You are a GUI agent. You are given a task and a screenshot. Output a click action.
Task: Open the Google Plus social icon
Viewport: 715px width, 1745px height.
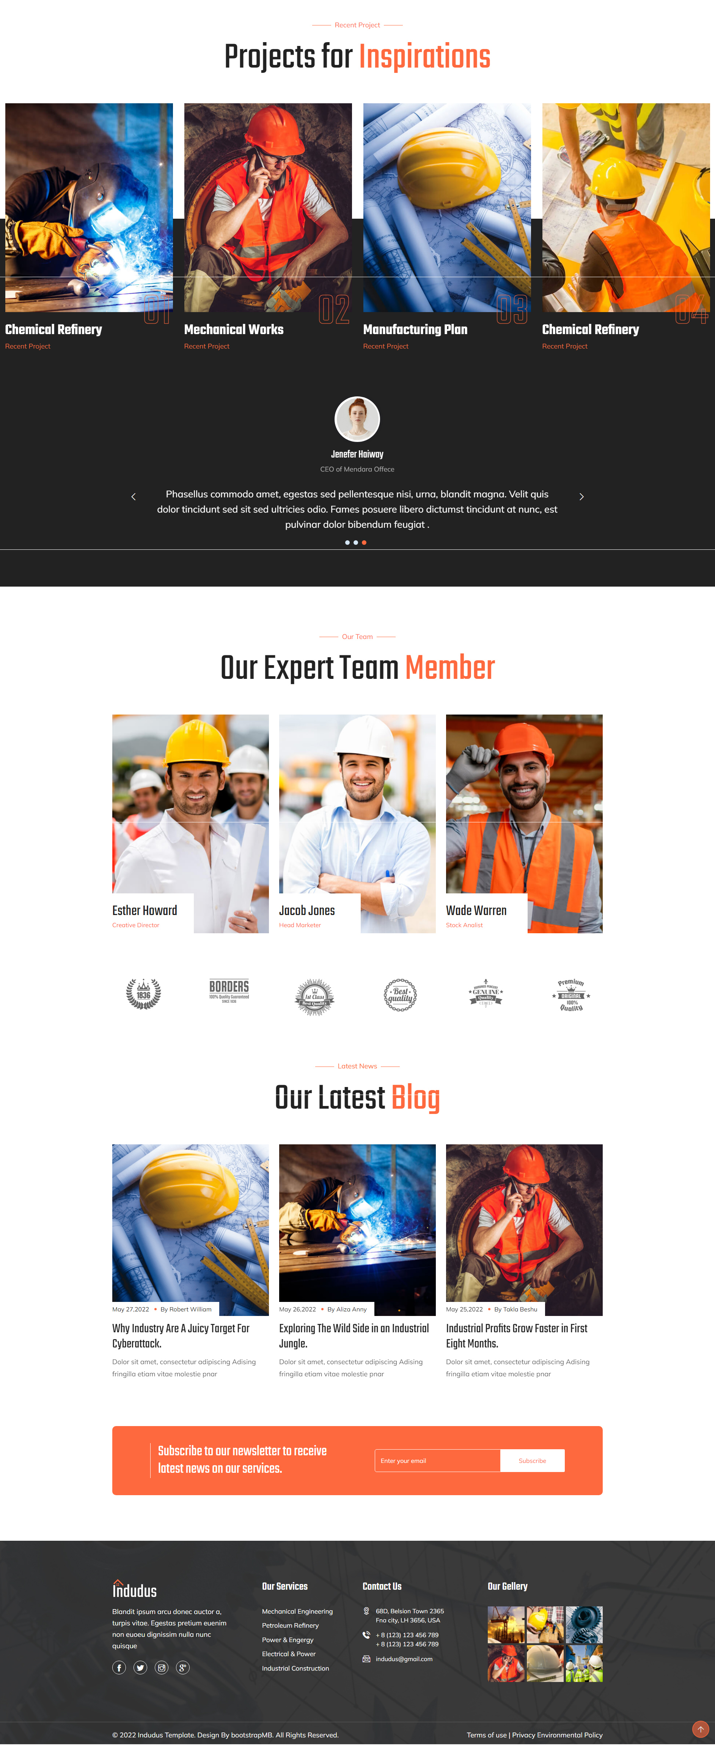183,1668
